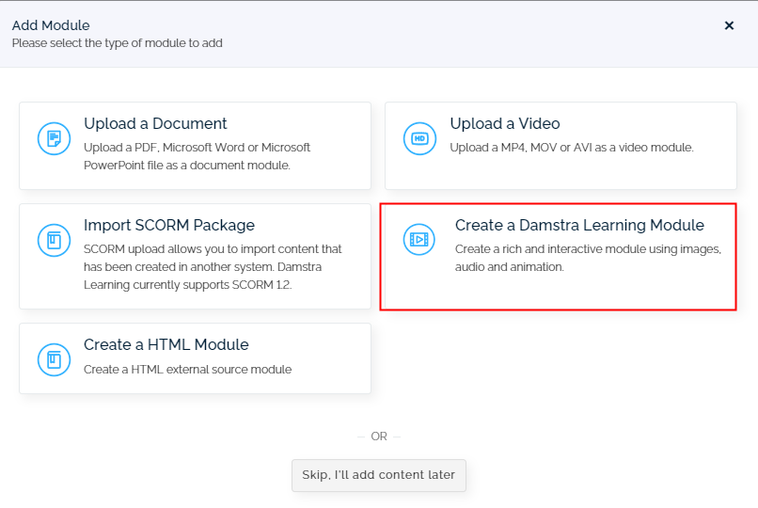The width and height of the screenshot is (758, 508).
Task: Select the Create a HTML Module title
Action: (x=166, y=344)
